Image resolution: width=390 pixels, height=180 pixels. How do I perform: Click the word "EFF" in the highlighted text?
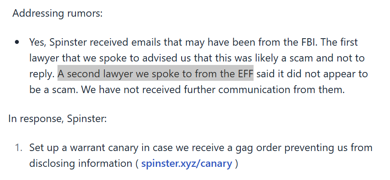click(x=244, y=74)
